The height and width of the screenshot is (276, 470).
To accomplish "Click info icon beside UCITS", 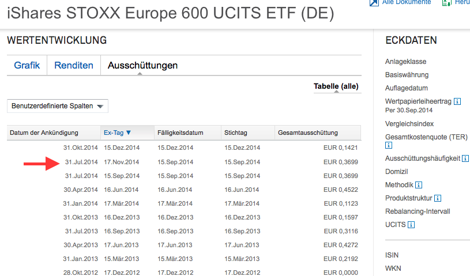I will pyautogui.click(x=411, y=225).
